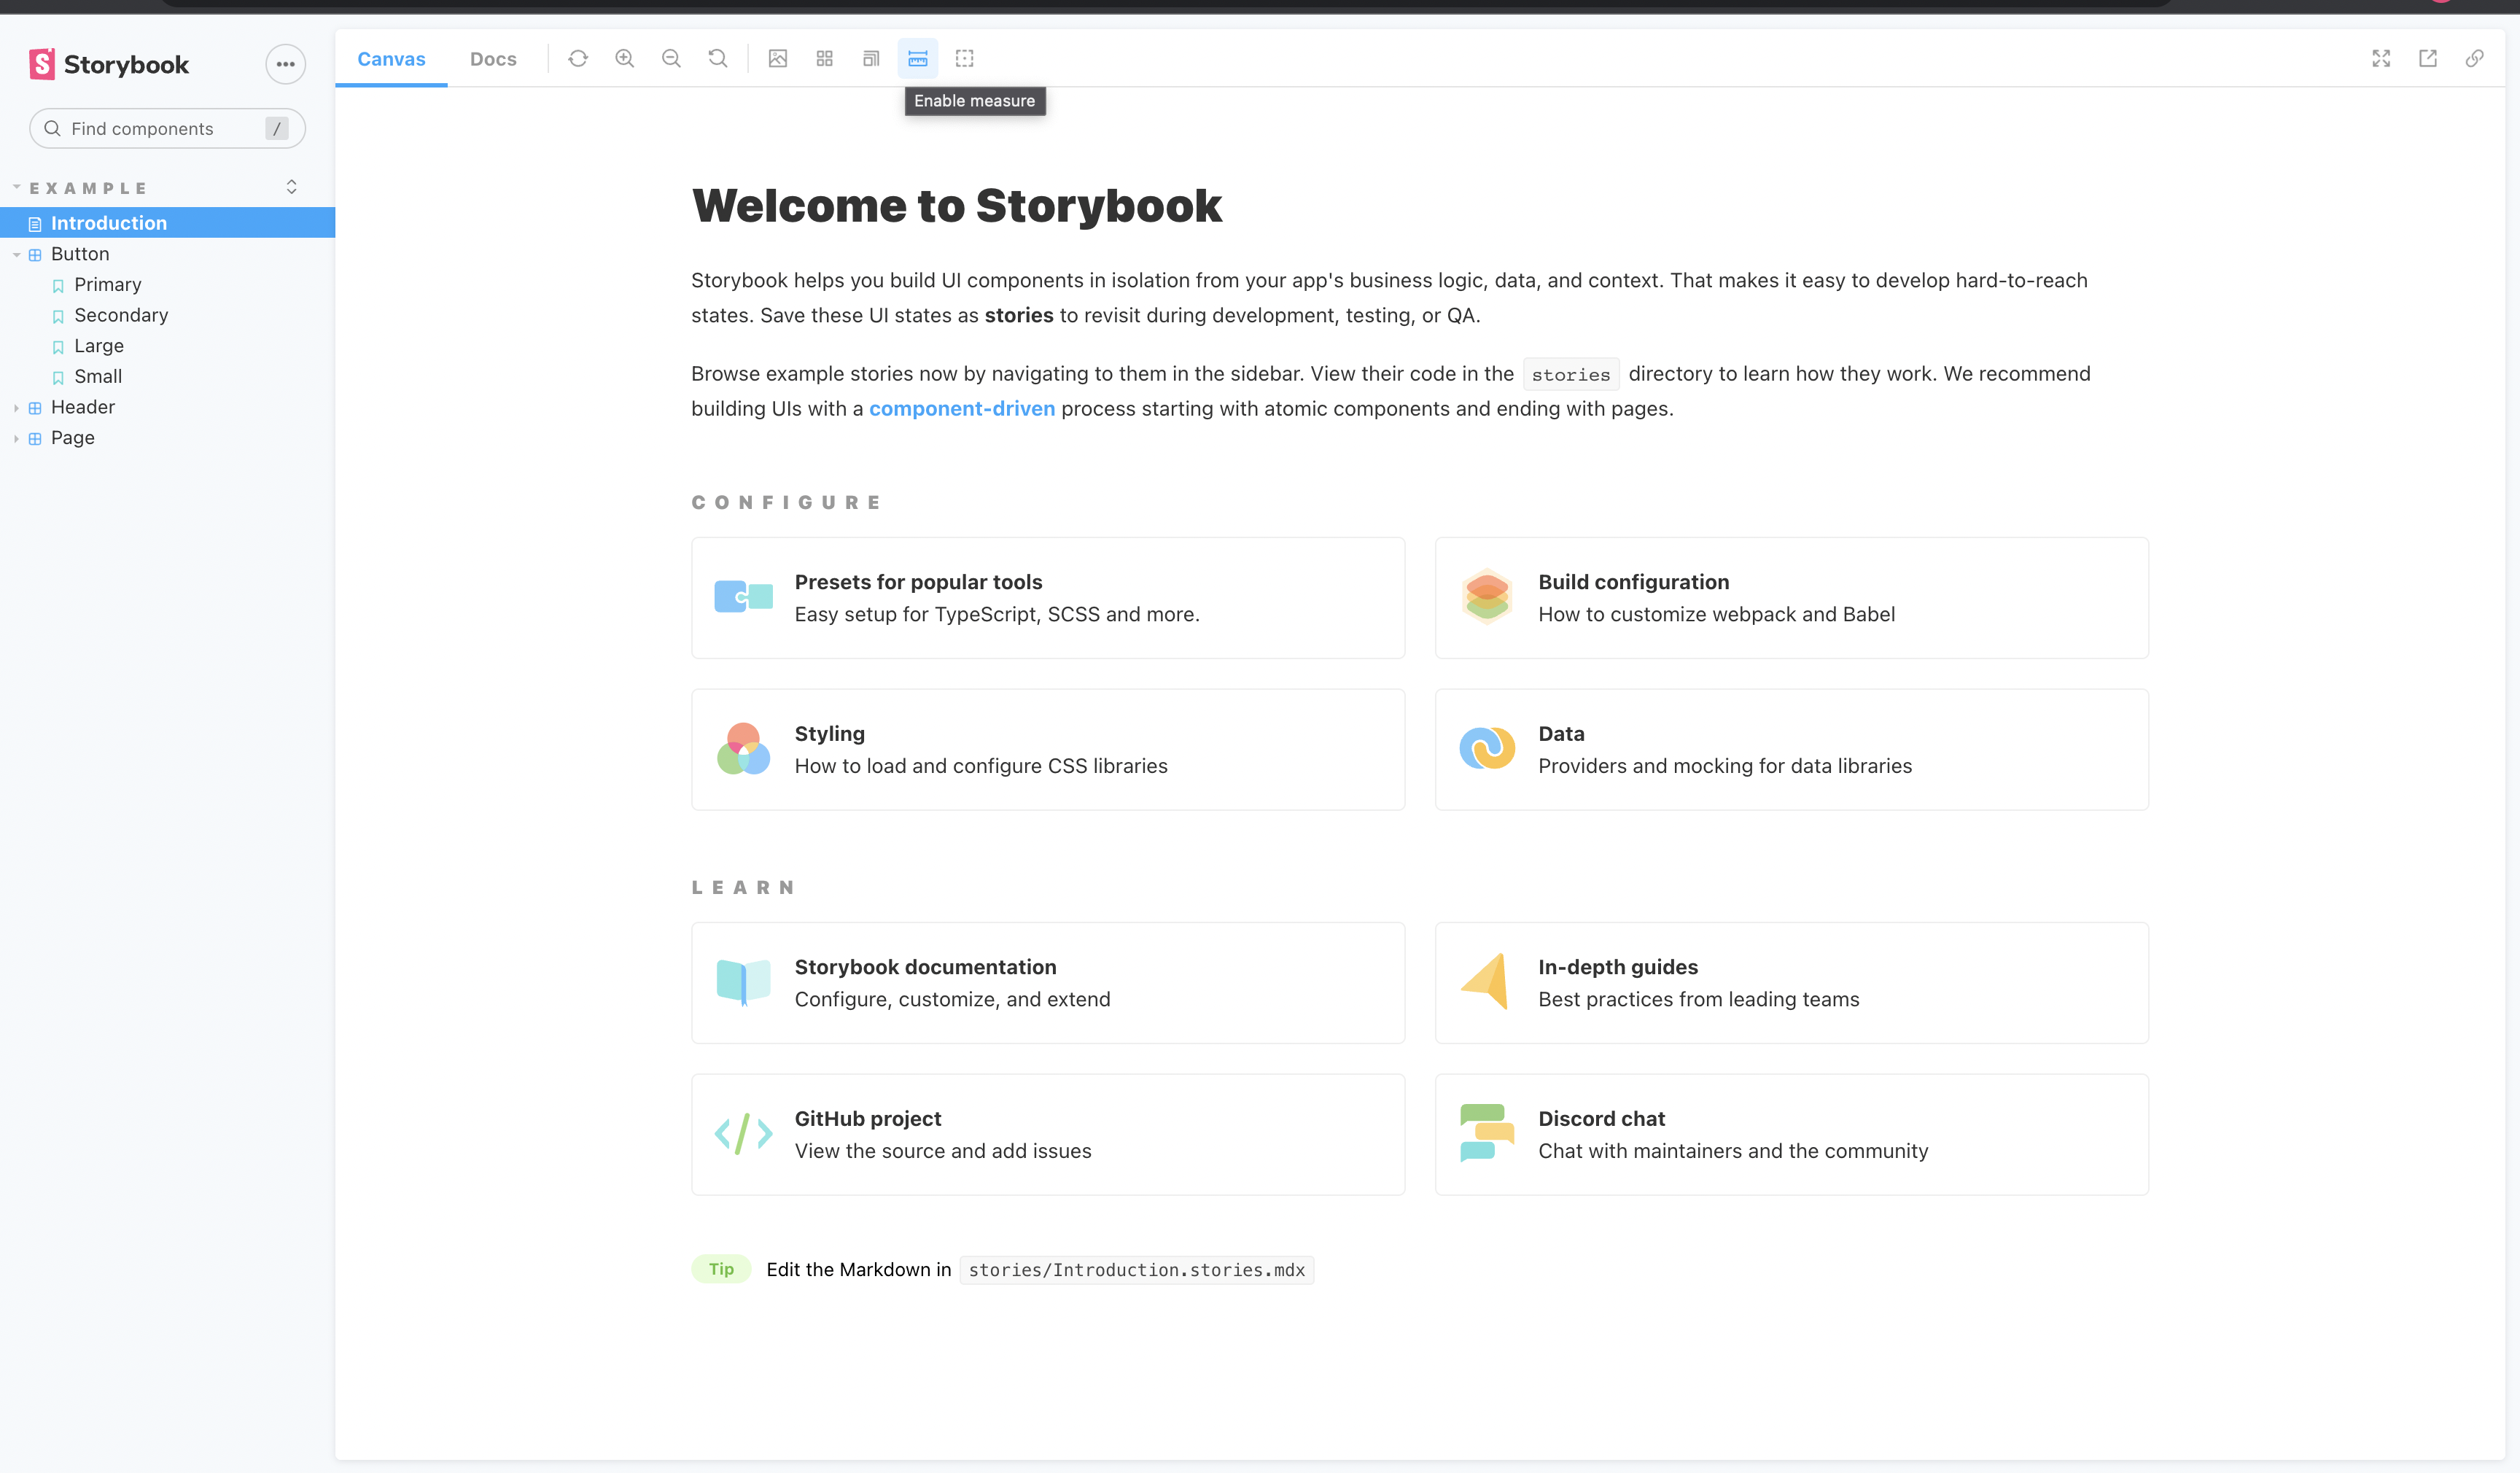Viewport: 2520px width, 1473px height.
Task: Open the Secondary button story
Action: coord(121,315)
